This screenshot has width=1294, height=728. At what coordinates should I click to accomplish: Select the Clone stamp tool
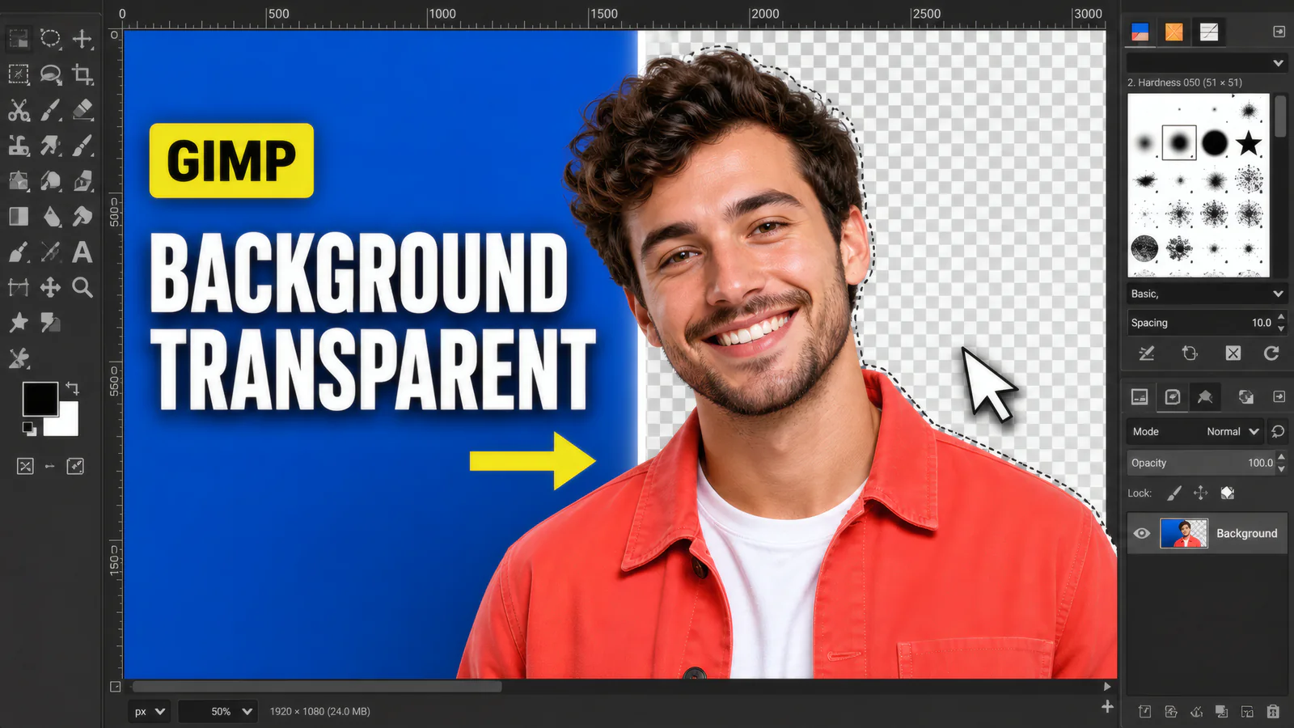(x=19, y=146)
